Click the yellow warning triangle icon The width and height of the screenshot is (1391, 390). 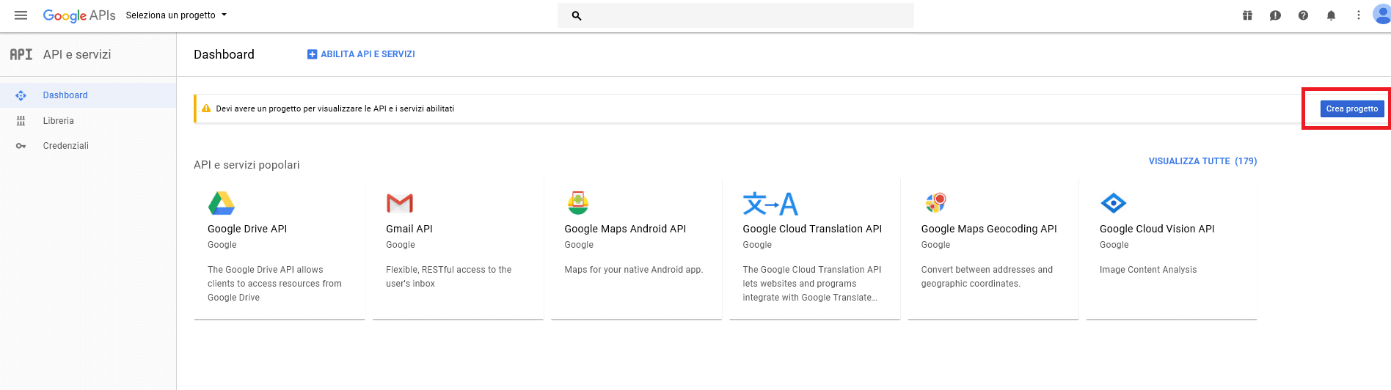click(206, 108)
